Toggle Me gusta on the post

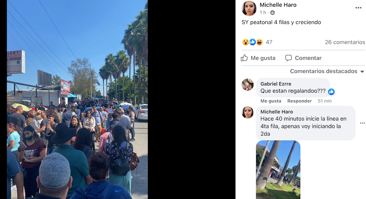coord(258,58)
